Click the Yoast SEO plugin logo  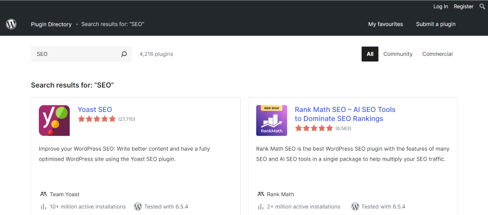(54, 120)
